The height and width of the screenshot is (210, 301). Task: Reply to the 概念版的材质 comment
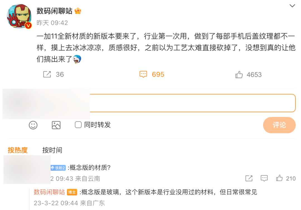click(x=264, y=178)
